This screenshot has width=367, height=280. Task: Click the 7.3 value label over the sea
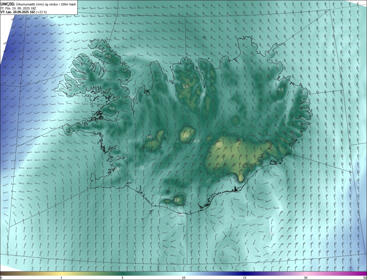click(x=222, y=258)
